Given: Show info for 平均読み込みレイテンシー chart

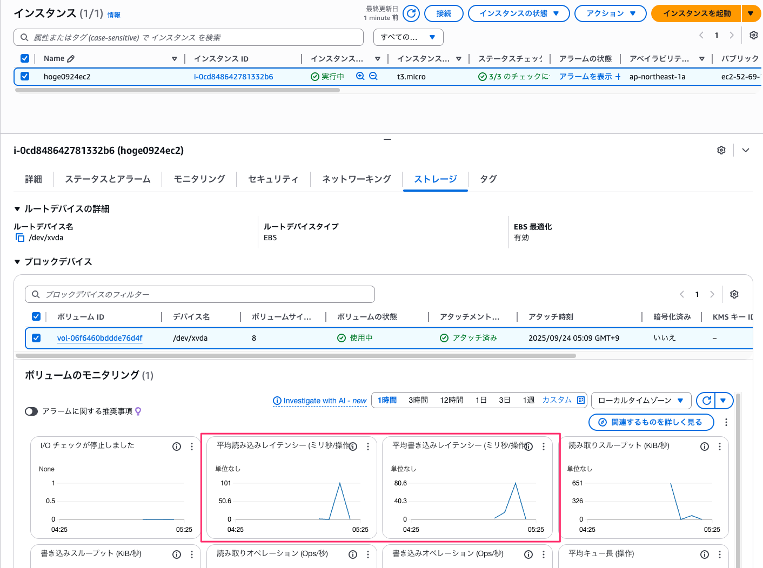Looking at the screenshot, I should coord(353,447).
